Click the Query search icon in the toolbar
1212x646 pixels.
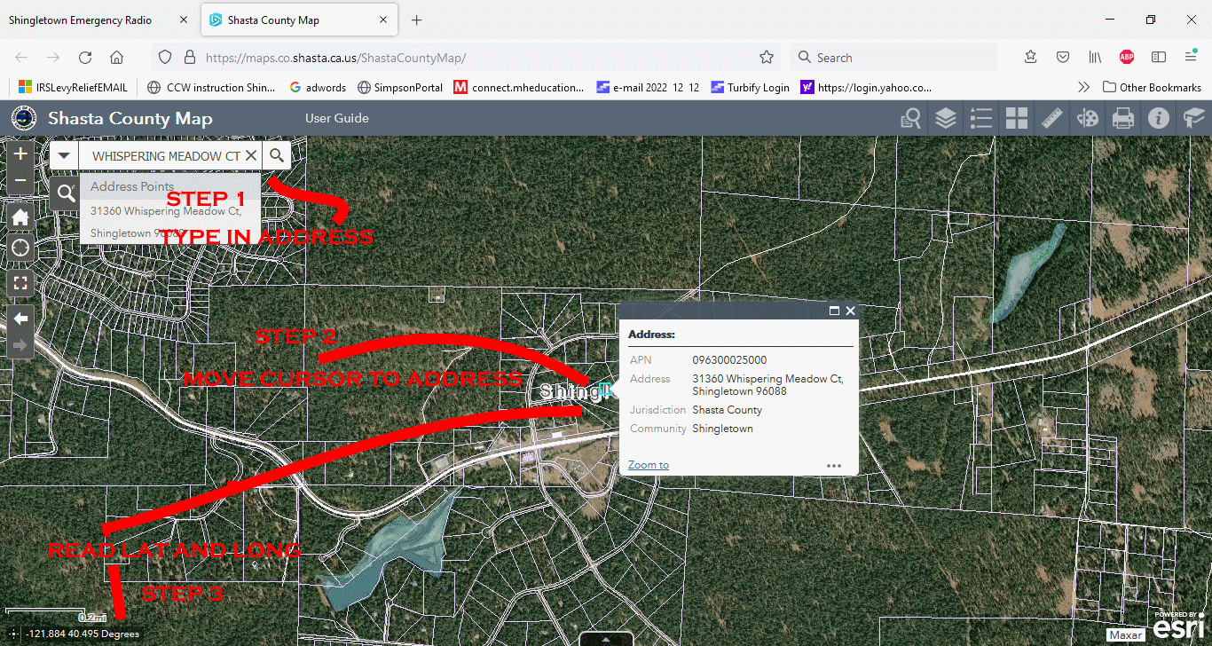tap(910, 117)
